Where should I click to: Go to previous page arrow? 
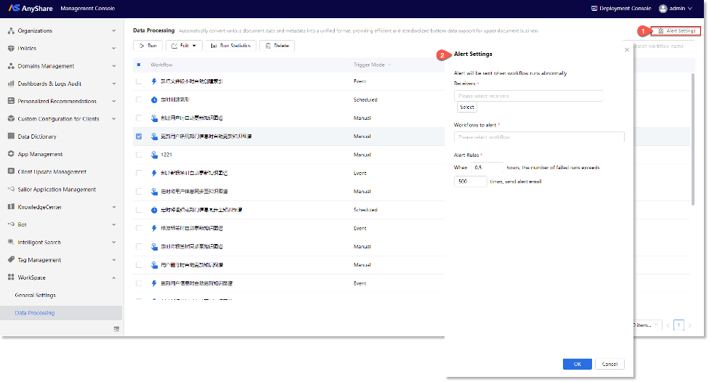[x=668, y=325]
